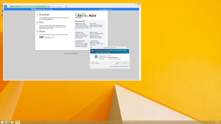Open the change notification settings link
Image resolution: width=221 pixels, height=124 pixels.
pyautogui.click(x=119, y=66)
